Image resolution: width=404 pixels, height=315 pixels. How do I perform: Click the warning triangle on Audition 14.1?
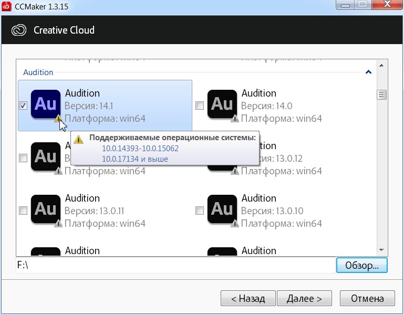point(58,119)
